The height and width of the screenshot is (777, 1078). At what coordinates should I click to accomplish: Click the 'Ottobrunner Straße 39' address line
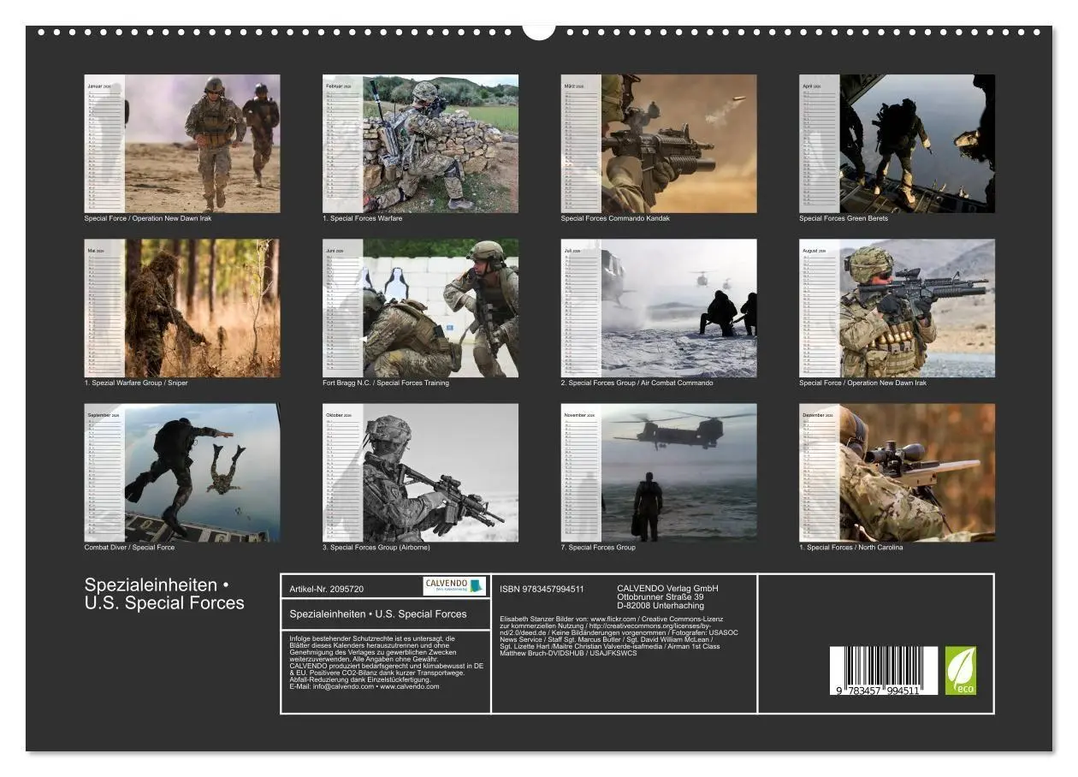coord(660,596)
